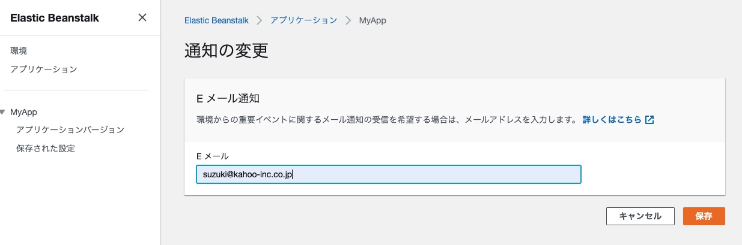Open アプリケーションバージョン under MyApp
The width and height of the screenshot is (742, 245).
pos(70,129)
